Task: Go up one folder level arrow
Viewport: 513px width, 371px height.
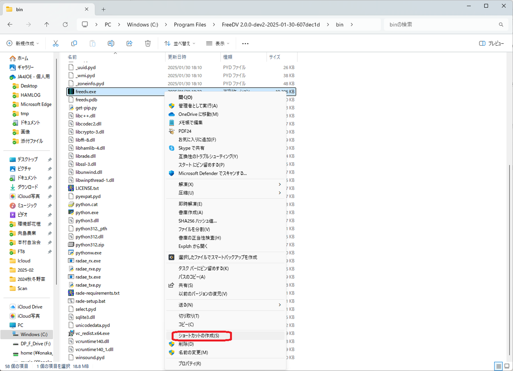Action: click(x=47, y=24)
